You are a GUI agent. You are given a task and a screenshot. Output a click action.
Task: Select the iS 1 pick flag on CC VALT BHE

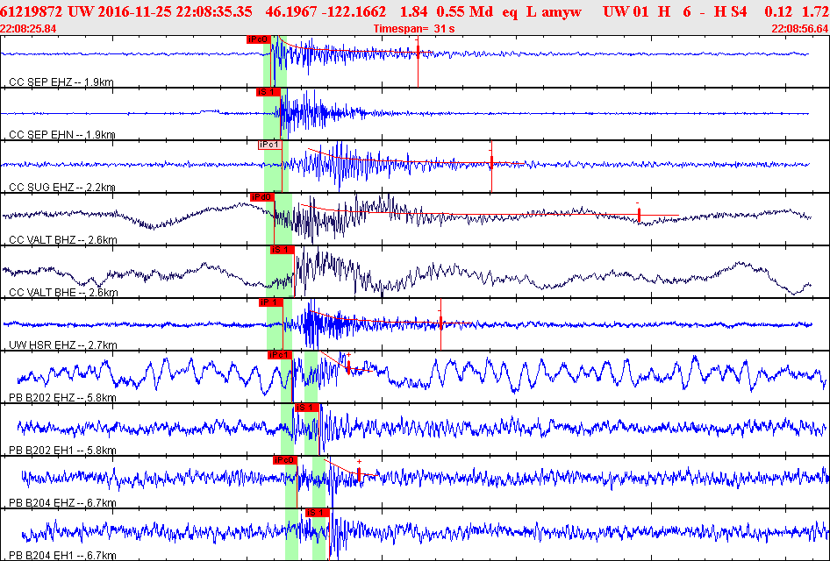283,250
